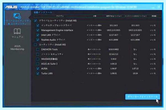Click installed version 1.07.22 for AURA
The image size is (166, 110).
pyautogui.click(x=135, y=69)
